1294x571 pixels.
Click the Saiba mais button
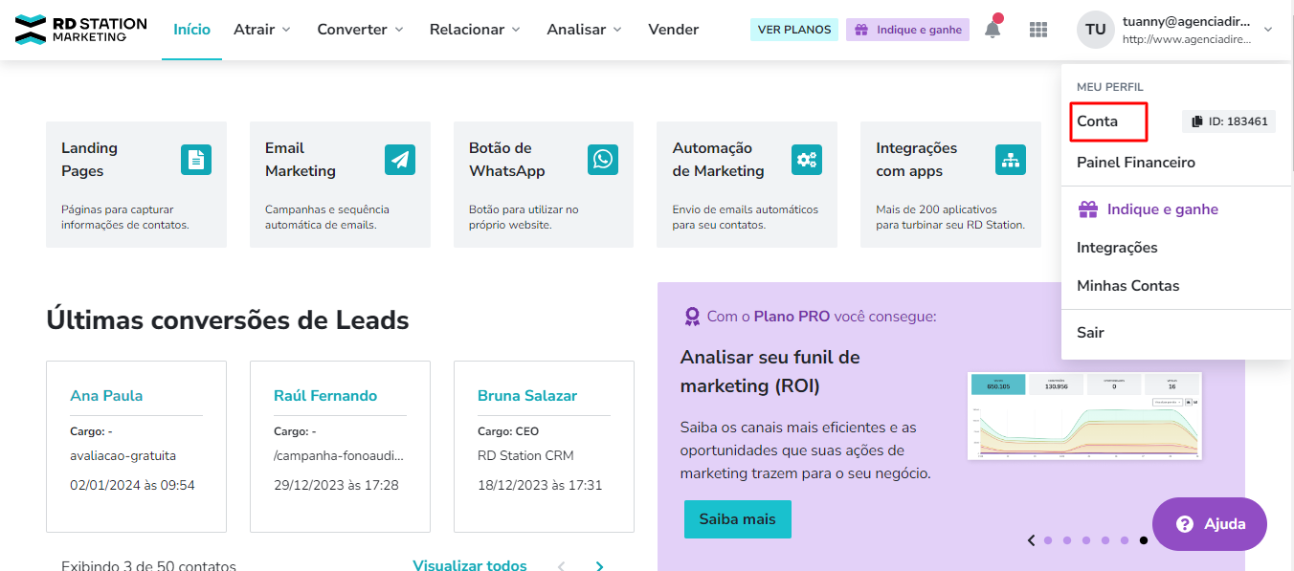(738, 519)
